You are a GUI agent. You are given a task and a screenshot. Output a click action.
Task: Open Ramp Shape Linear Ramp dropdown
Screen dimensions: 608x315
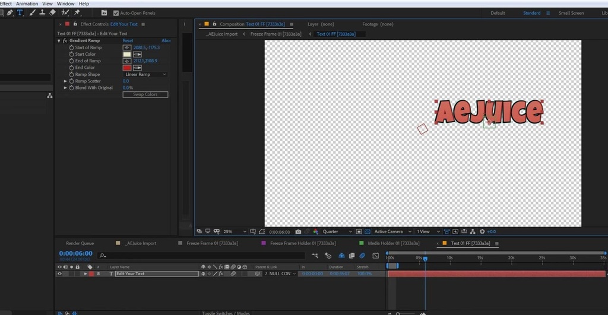pos(145,74)
